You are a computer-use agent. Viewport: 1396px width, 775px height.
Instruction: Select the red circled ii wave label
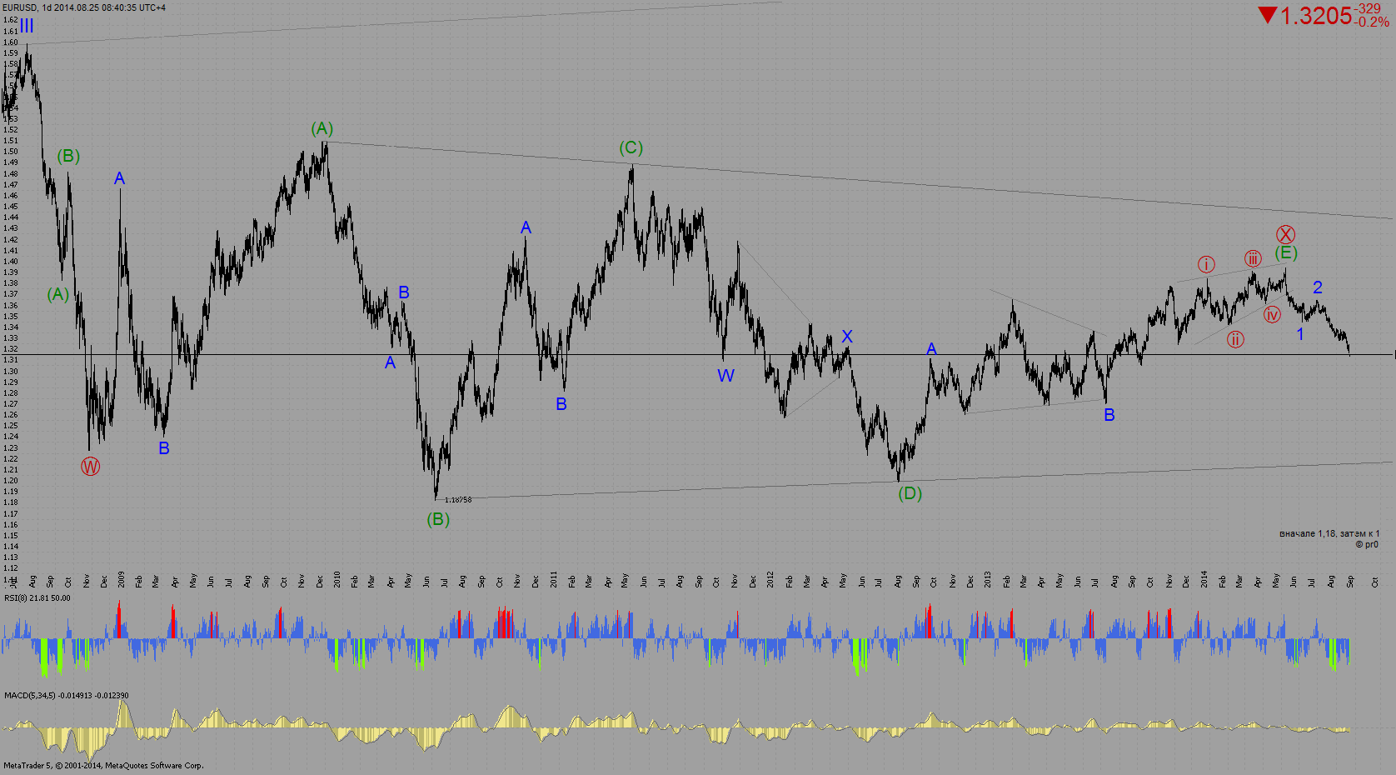point(1235,339)
